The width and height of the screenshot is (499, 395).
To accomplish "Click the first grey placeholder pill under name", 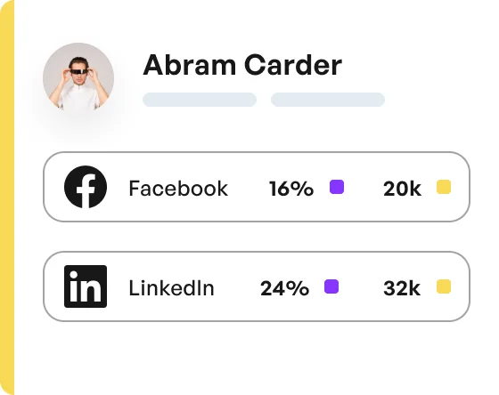I will click(x=200, y=100).
